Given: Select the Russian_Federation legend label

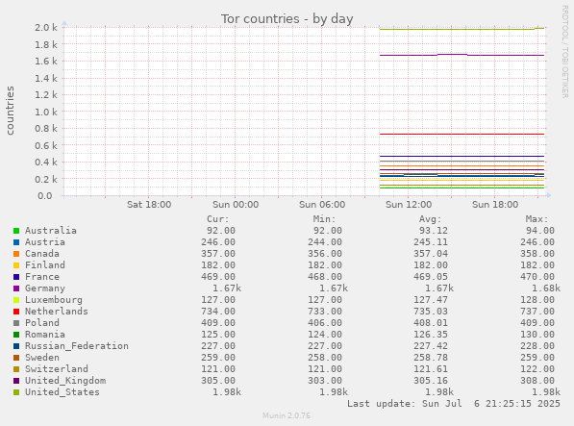Looking at the screenshot, I should click(77, 346).
